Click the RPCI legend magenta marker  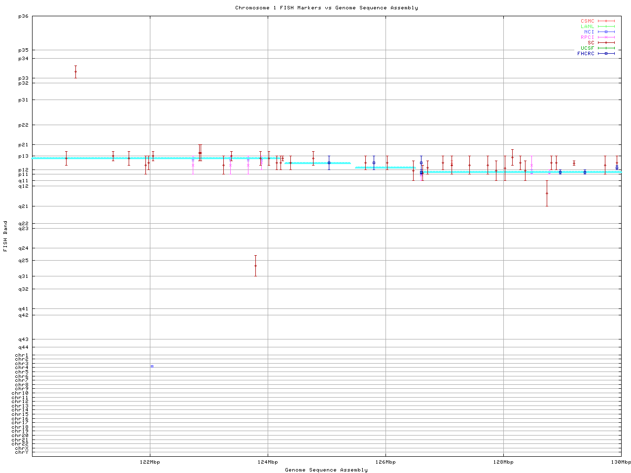[x=606, y=37]
